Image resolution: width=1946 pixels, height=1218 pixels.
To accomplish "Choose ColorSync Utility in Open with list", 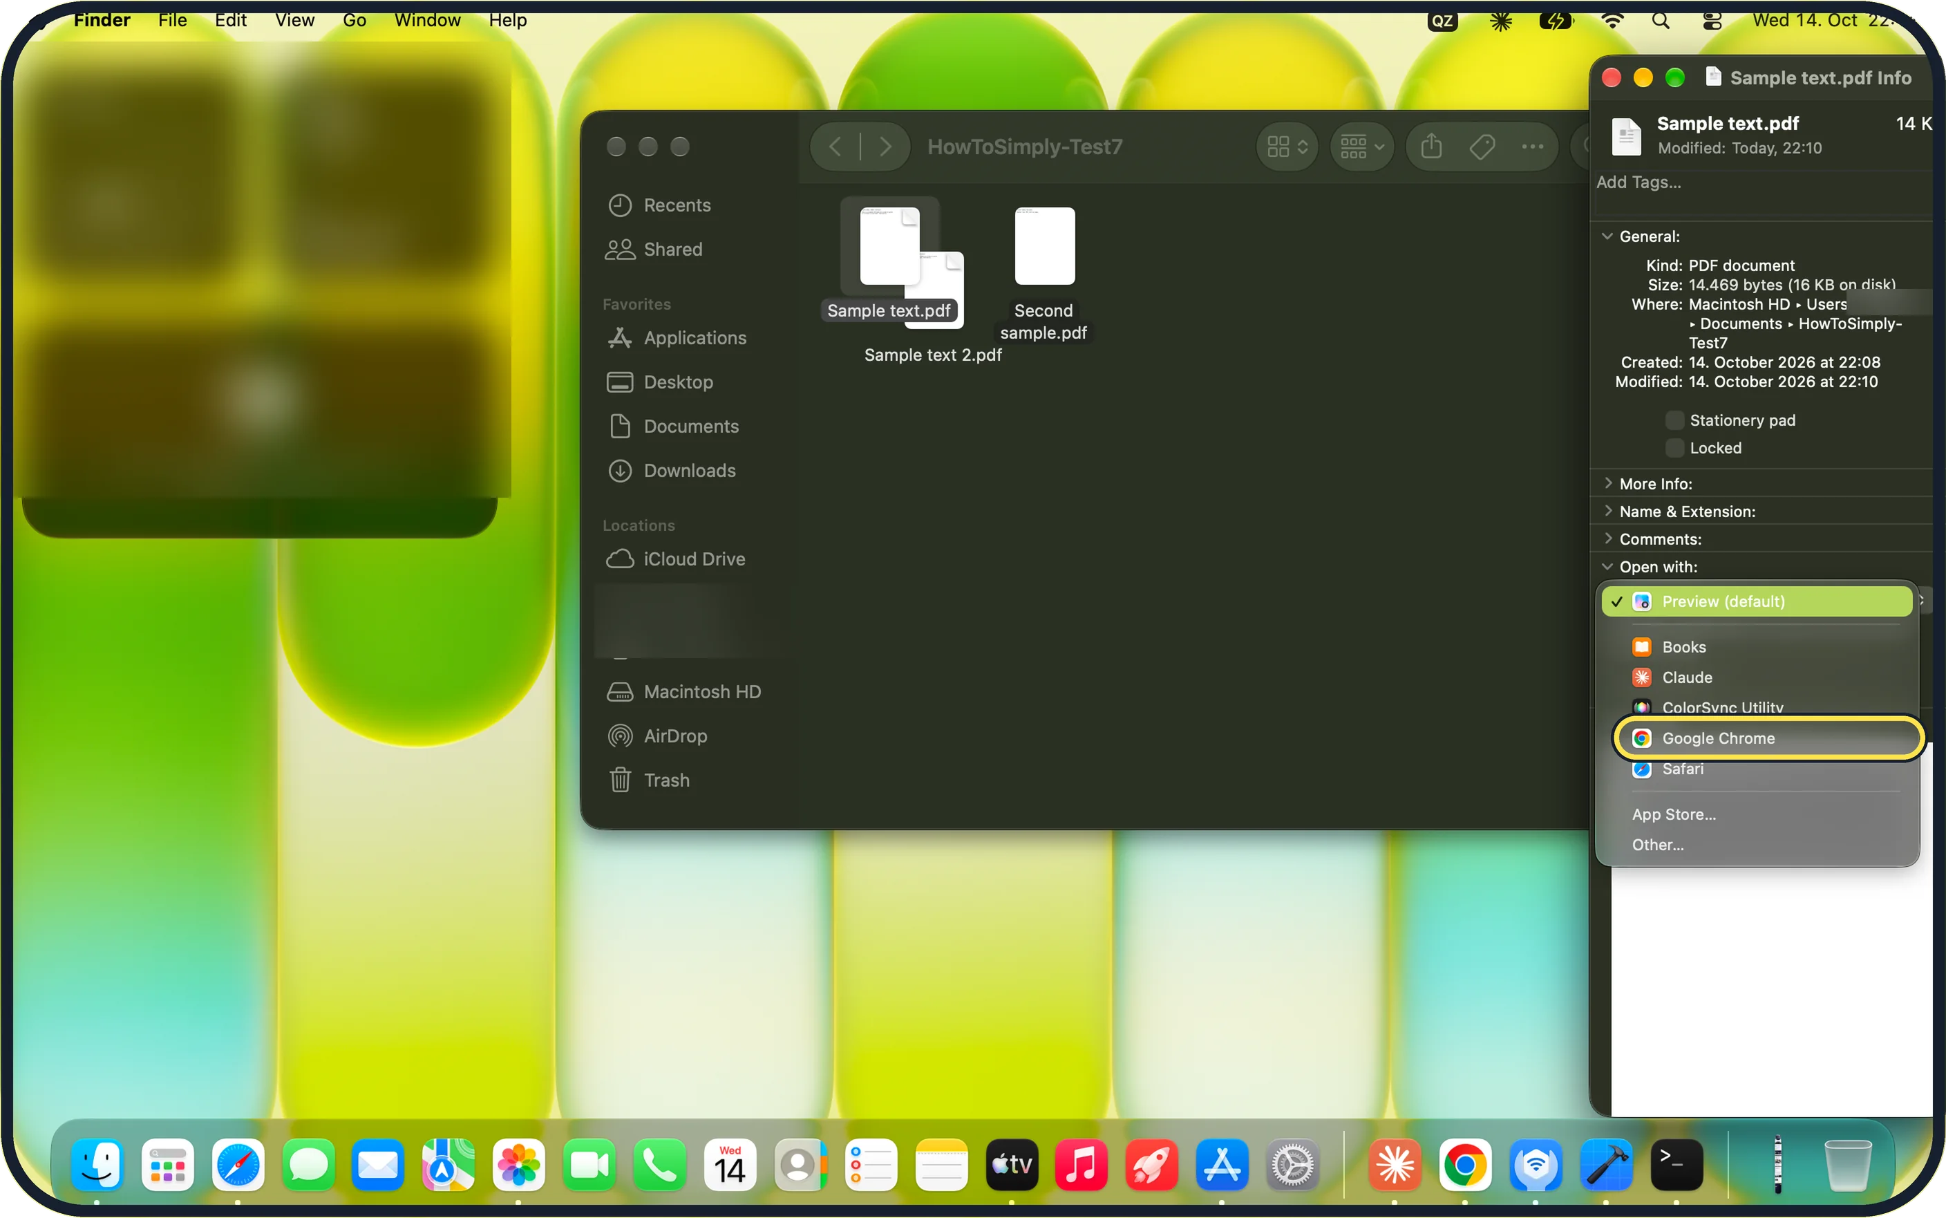I will (x=1757, y=706).
